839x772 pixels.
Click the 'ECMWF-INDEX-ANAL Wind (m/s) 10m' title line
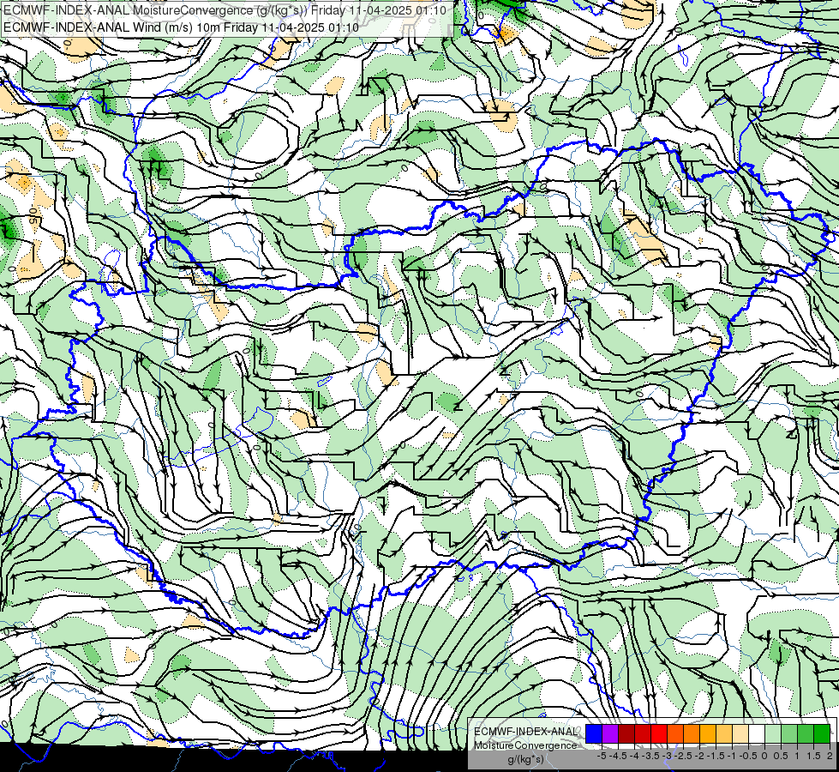click(x=180, y=27)
